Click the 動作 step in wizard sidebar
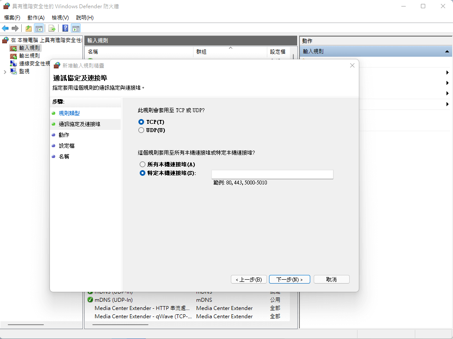 point(64,135)
